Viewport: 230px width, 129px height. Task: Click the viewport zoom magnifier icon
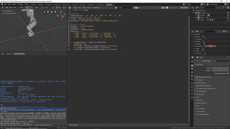coord(55,12)
